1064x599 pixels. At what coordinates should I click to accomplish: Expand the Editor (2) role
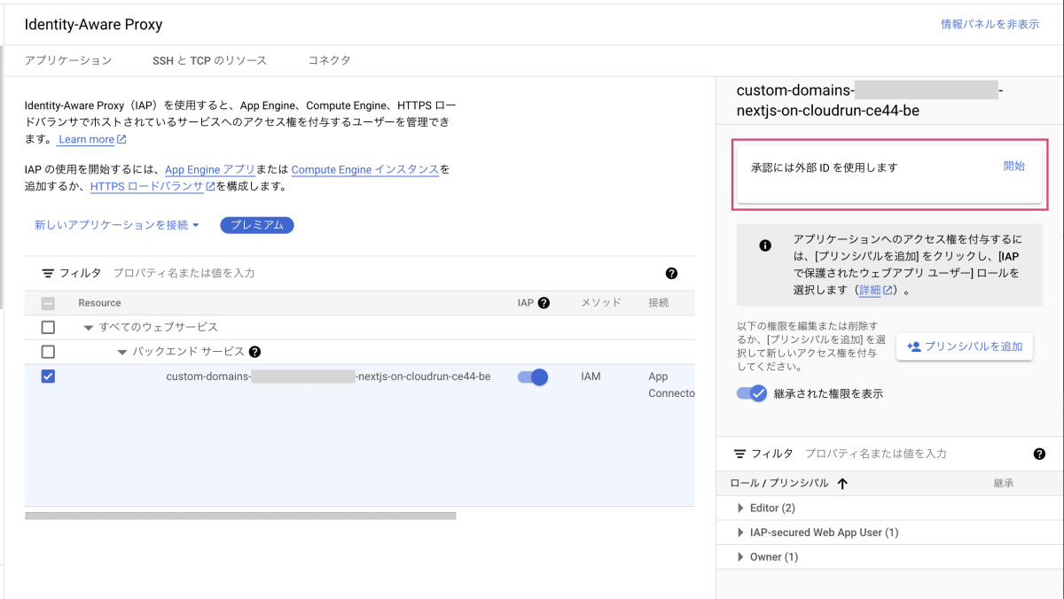click(741, 508)
